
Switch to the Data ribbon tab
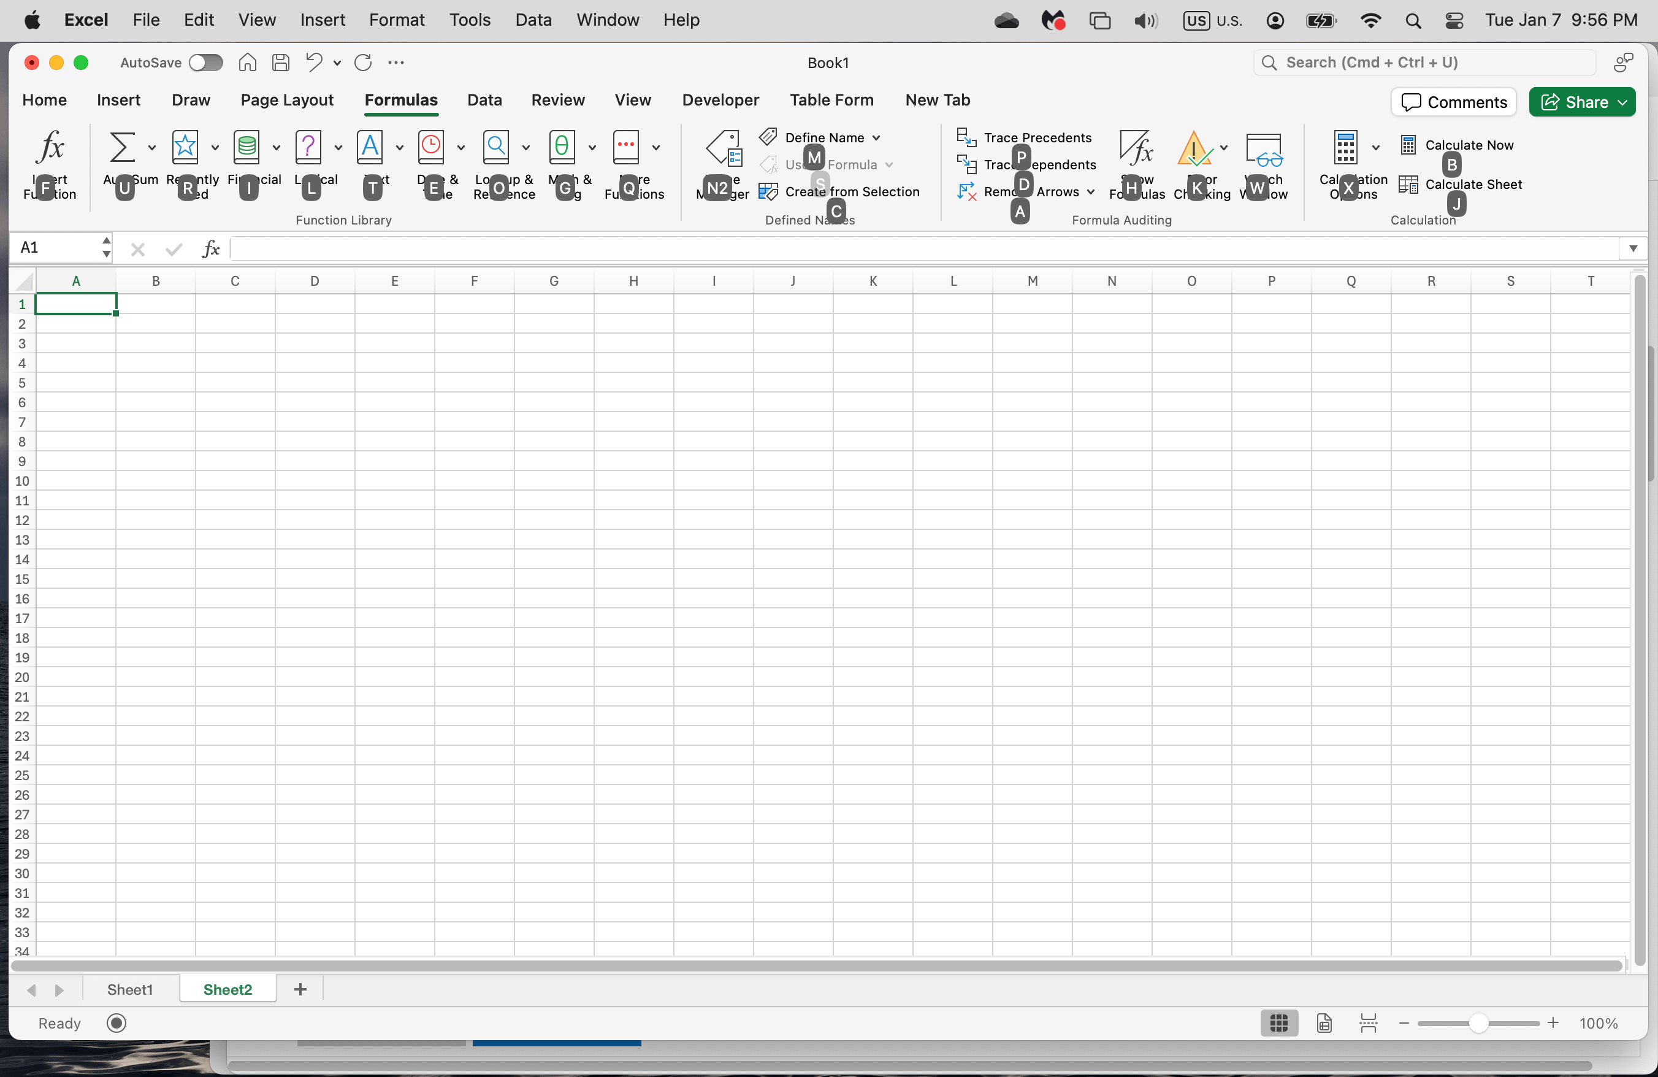click(484, 99)
